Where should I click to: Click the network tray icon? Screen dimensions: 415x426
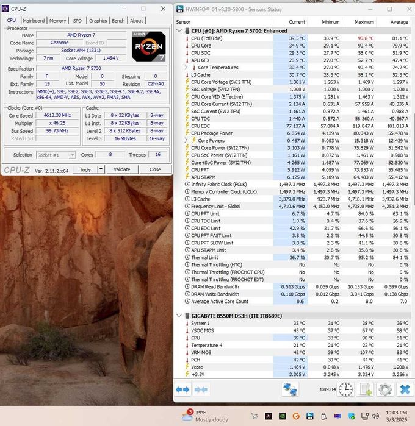coord(365,416)
